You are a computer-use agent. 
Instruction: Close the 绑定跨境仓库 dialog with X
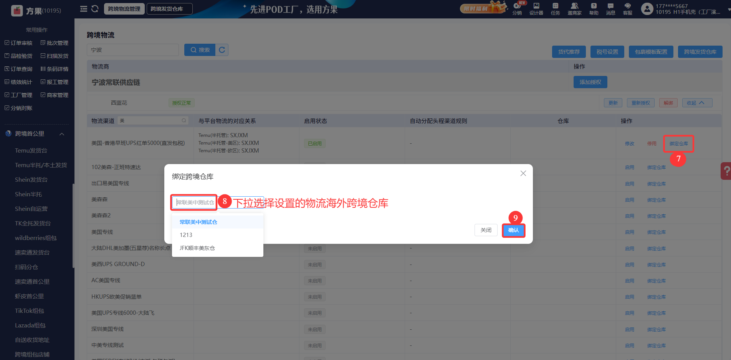[x=523, y=173]
